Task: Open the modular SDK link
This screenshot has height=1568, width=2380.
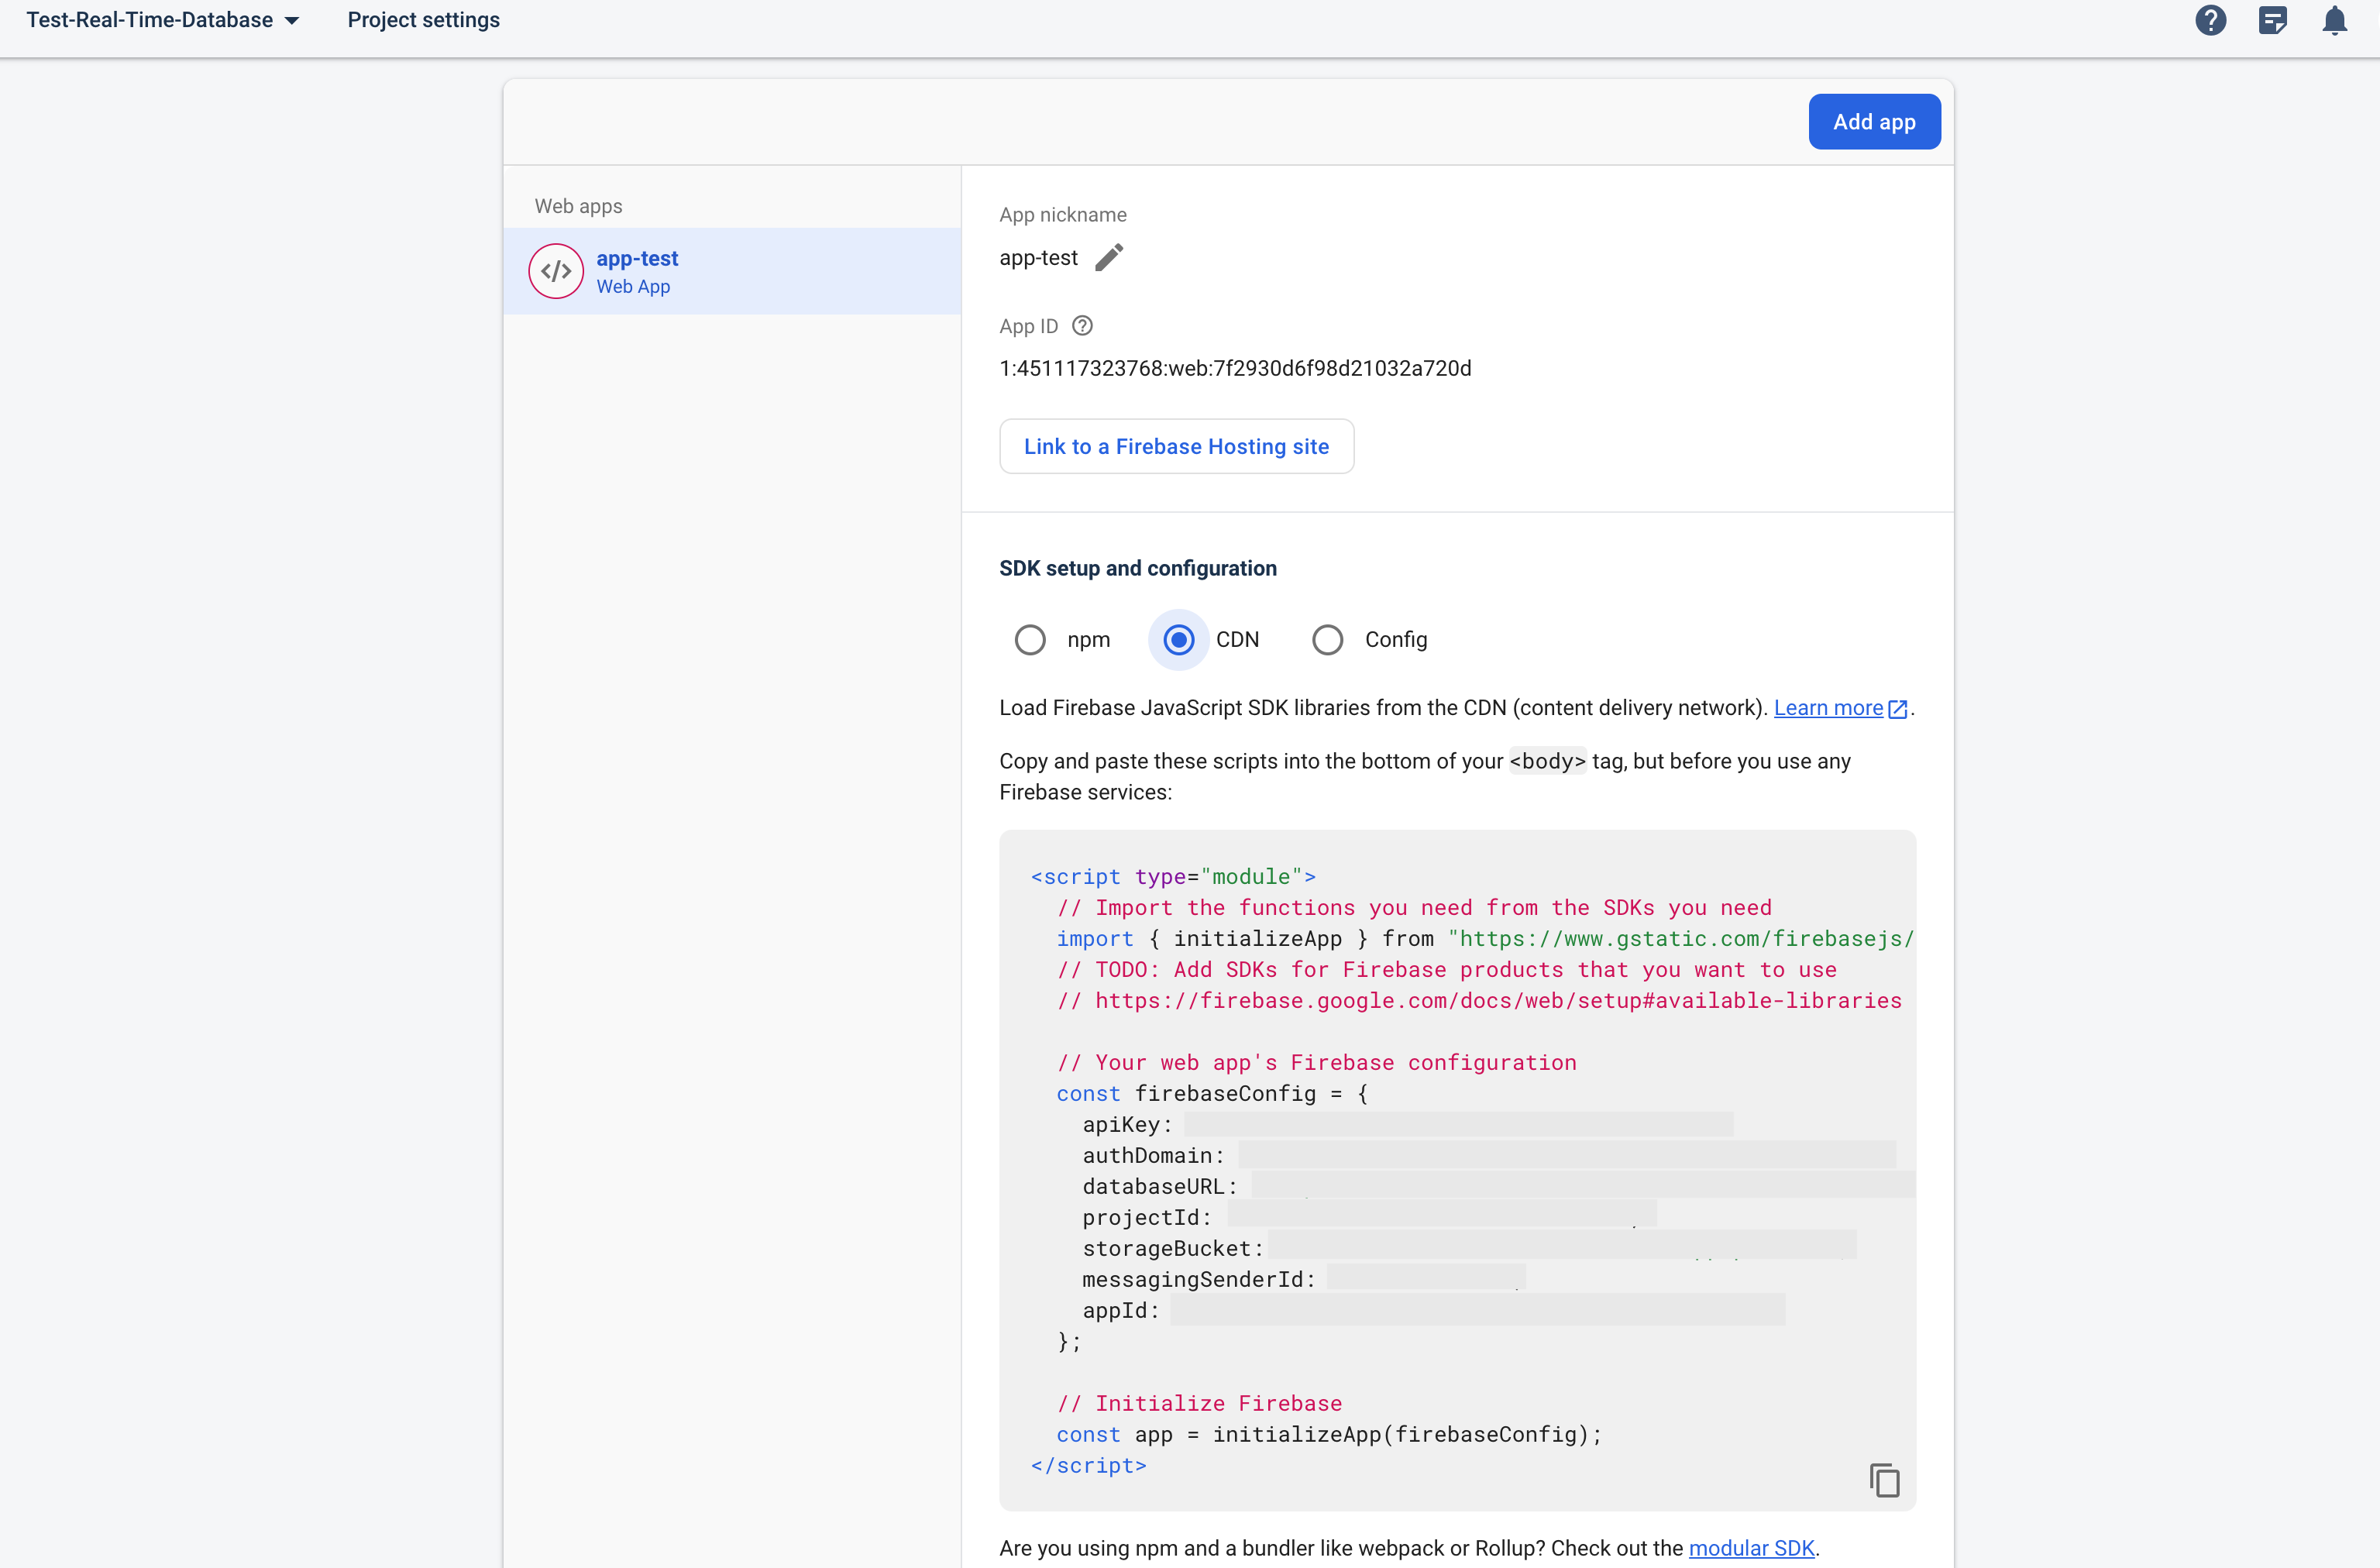Action: pyautogui.click(x=1751, y=1548)
